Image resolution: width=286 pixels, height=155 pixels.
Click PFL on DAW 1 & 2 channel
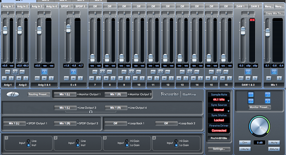241,78
